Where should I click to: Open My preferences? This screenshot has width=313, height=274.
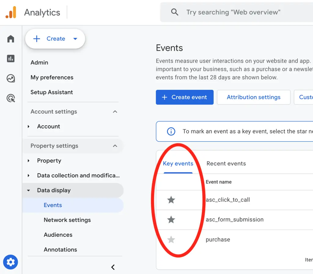pos(52,77)
